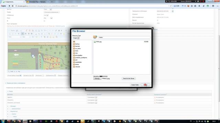Screen dimensions: 220x123
Task: Switch to the Шмелево Парк browser tab
Action: [37, 2]
